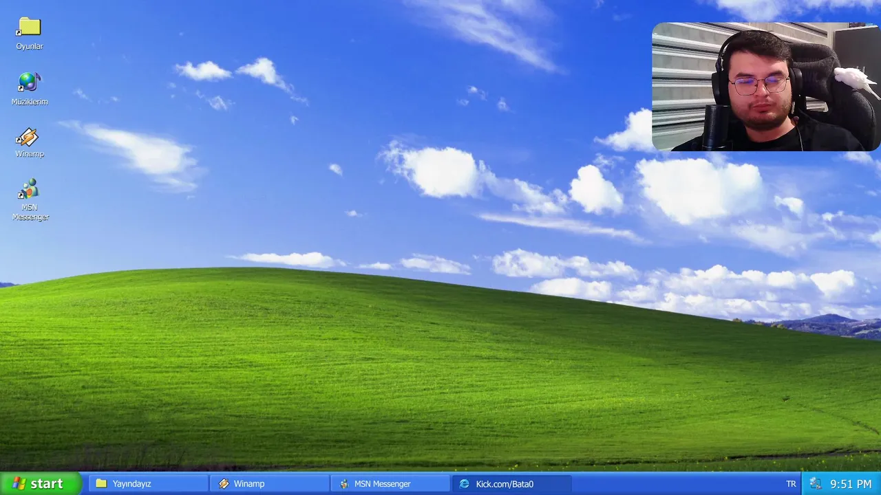Screen dimensions: 881x495
Task: Switch to MSN Messenger taskbar button
Action: [x=390, y=484]
